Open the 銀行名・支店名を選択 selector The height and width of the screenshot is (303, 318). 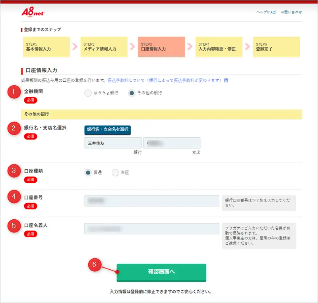[107, 130]
